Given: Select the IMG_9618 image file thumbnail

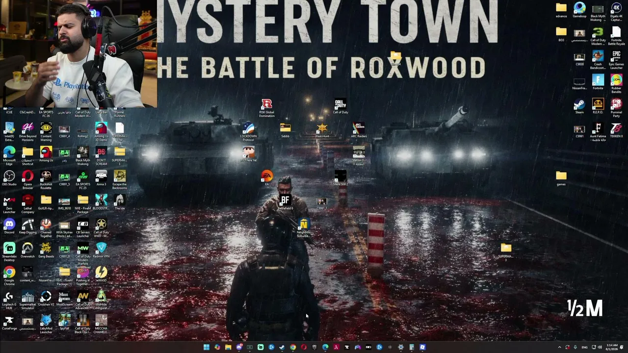Looking at the screenshot, I should [x=64, y=202].
